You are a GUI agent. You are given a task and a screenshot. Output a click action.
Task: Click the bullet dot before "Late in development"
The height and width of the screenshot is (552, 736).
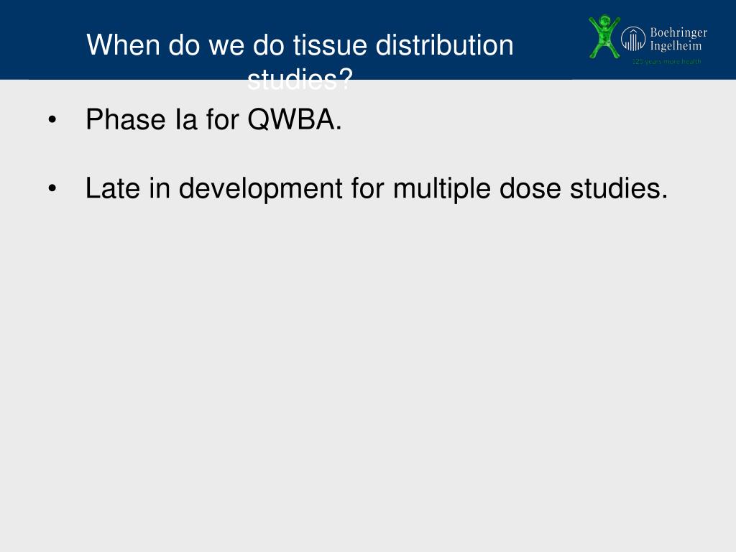click(x=52, y=189)
